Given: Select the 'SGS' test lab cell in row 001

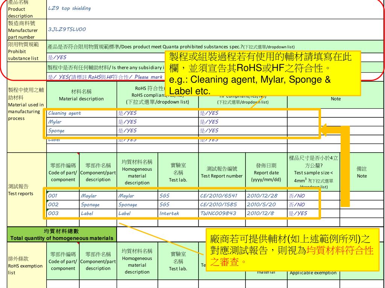Looking at the screenshot, I should 178,196.
